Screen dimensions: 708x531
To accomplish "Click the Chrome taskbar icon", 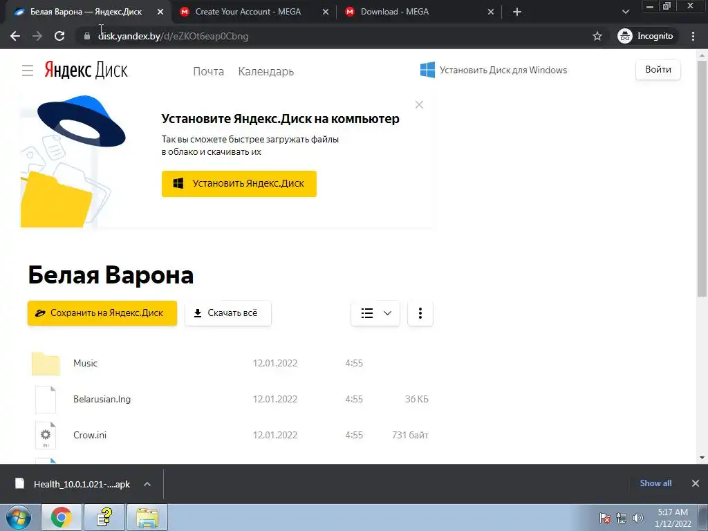I will point(62,517).
